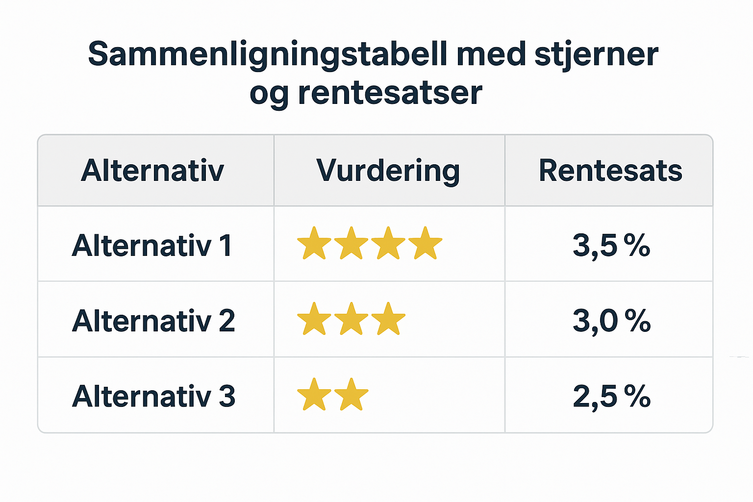
Task: Click the second star in Alternativ 3 row
Action: pos(351,395)
